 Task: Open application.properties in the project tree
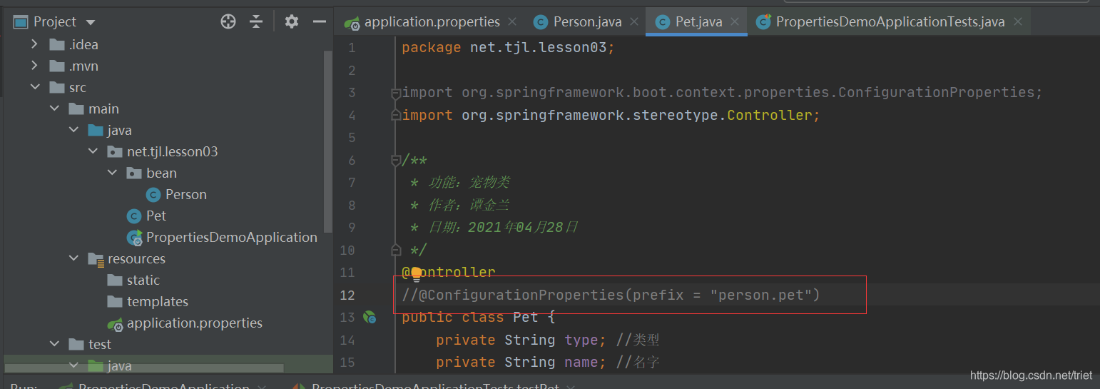[x=195, y=323]
